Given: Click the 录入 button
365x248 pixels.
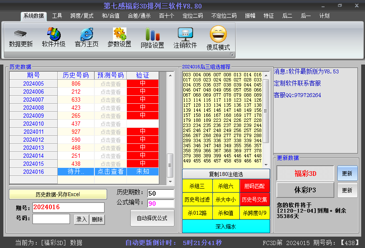Looking at the screenshot, I should pos(81,219).
